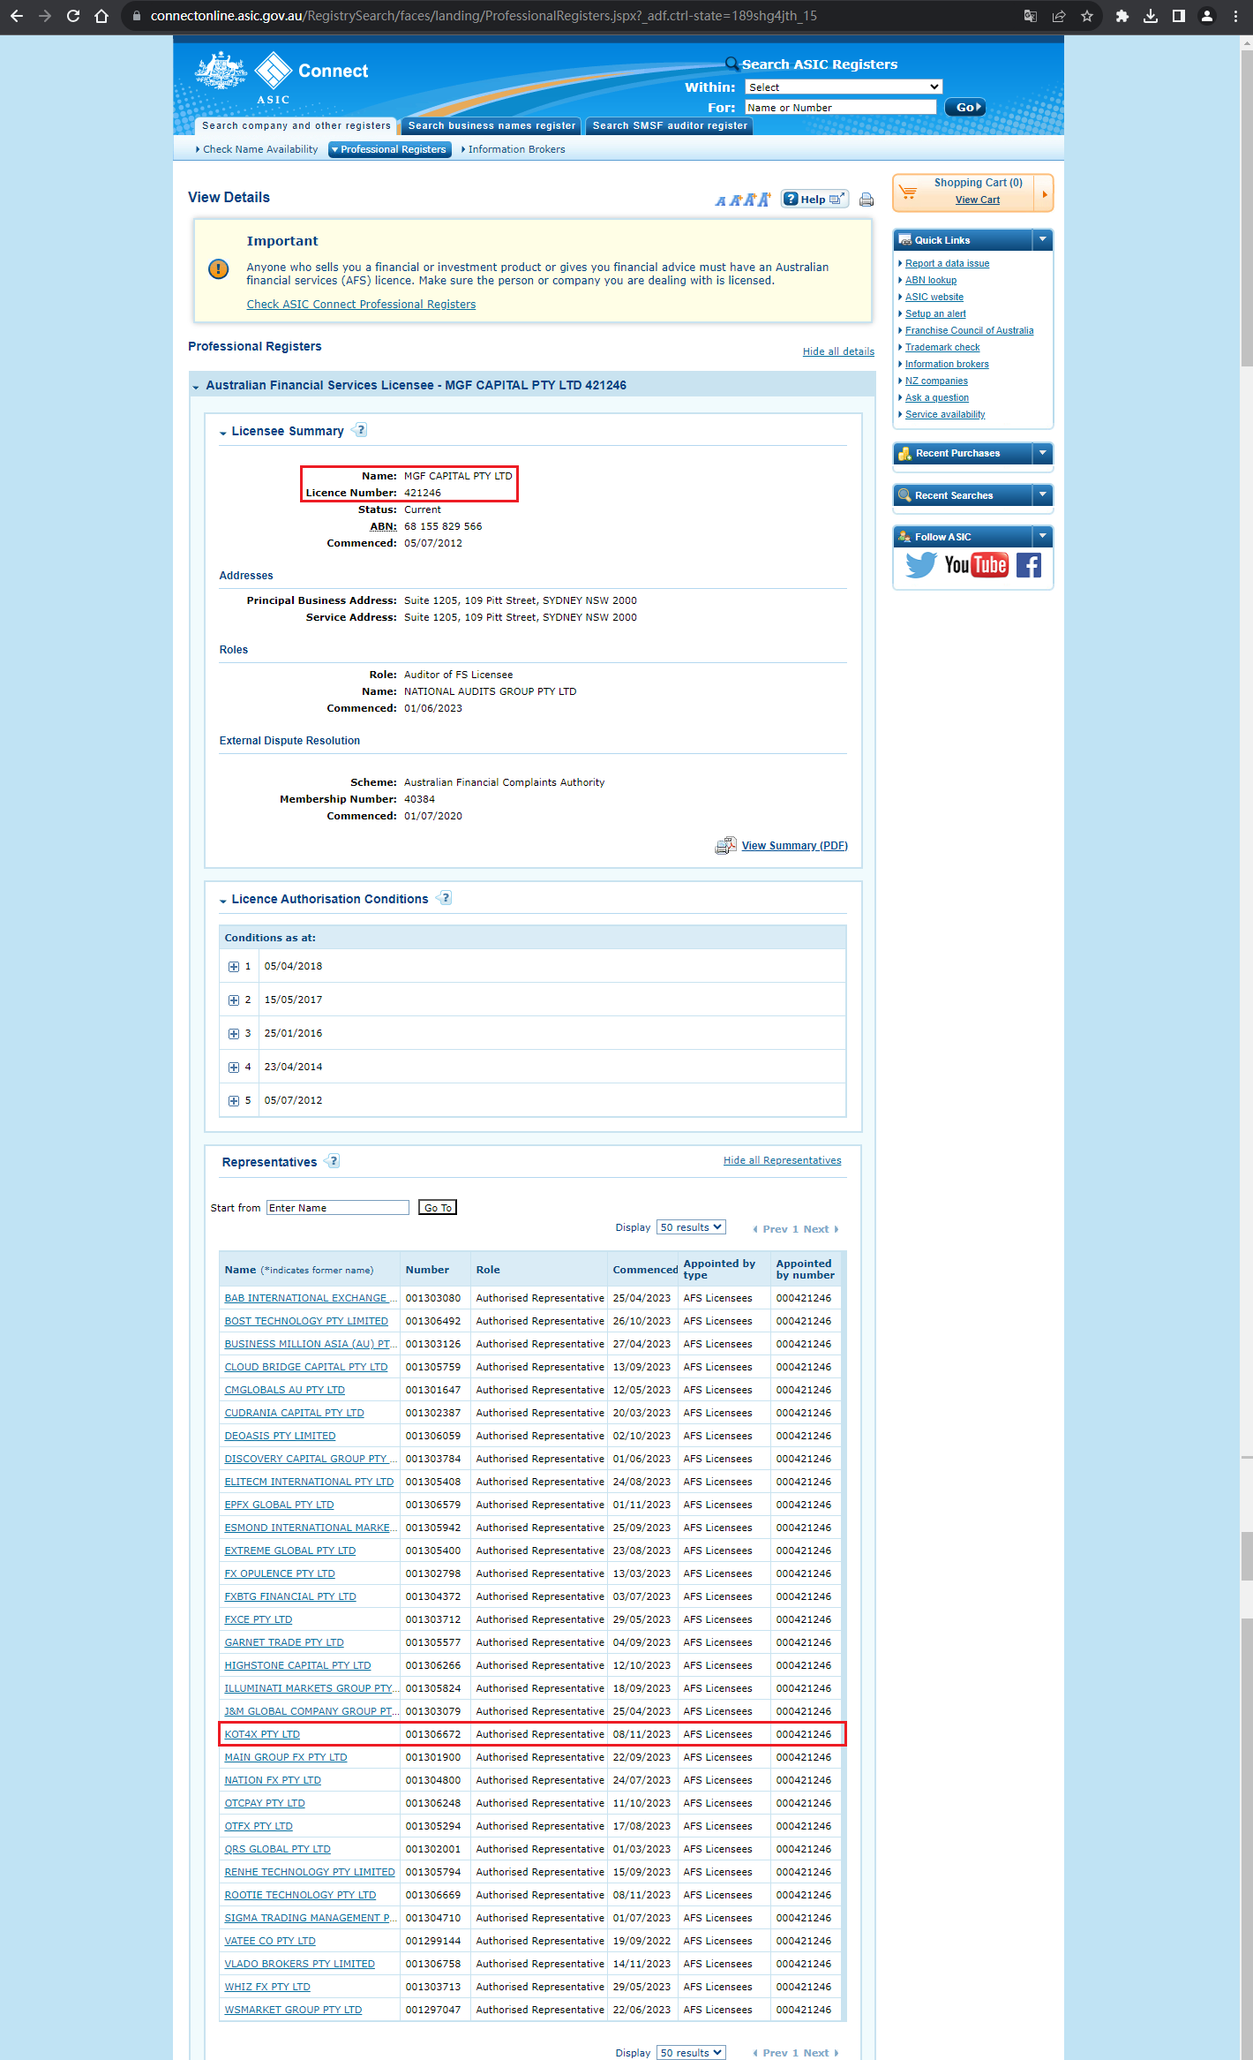Click the help icon beside Representatives
1253x2060 pixels.
(333, 1161)
